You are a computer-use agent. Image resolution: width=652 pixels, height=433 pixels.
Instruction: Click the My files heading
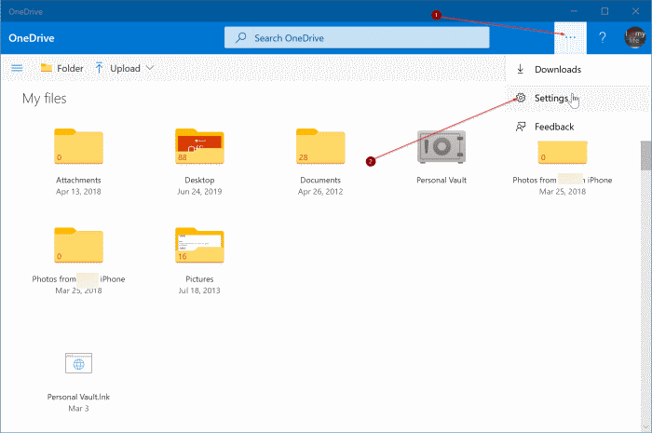click(x=45, y=99)
